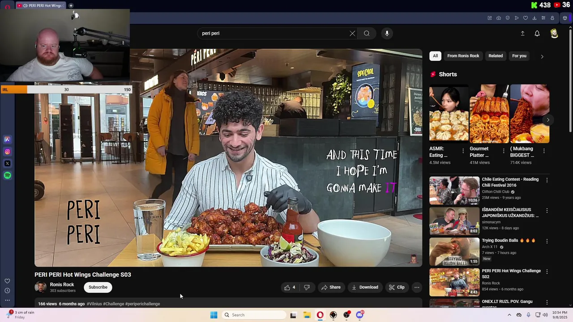Click the edit page pencil icon in address bar
Image resolution: width=573 pixels, height=322 pixels.
(x=490, y=18)
